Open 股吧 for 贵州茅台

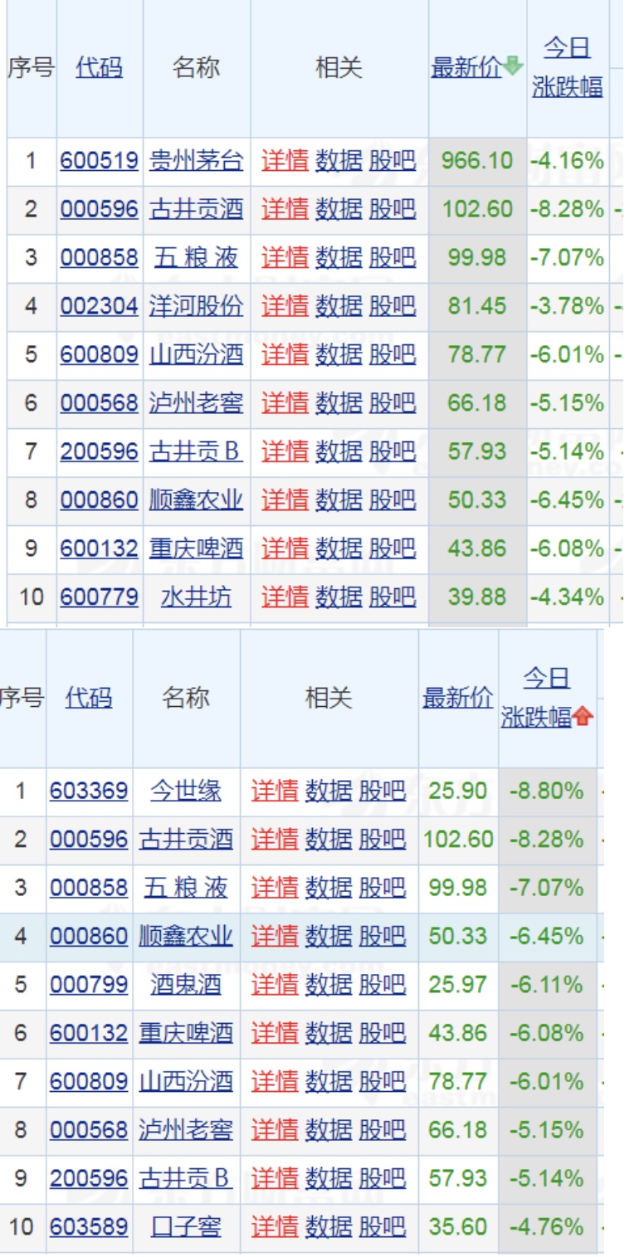coord(392,160)
